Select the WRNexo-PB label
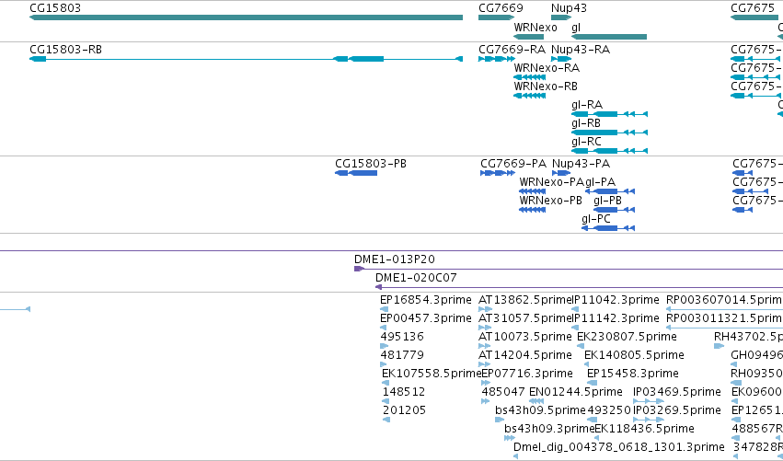The height and width of the screenshot is (461, 783). click(x=551, y=201)
